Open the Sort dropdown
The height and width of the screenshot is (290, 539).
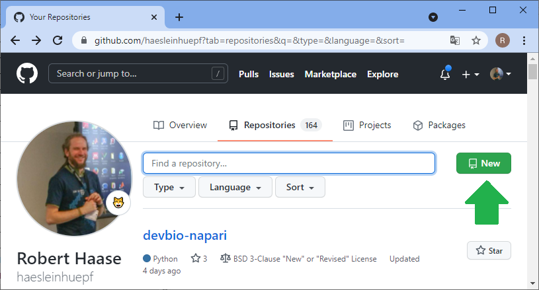click(300, 187)
